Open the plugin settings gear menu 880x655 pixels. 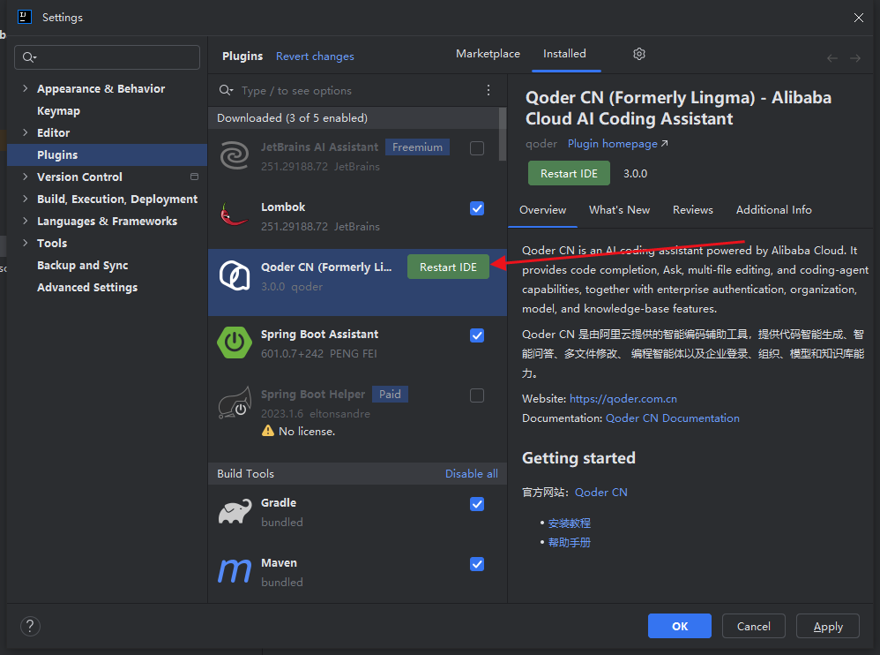coord(638,54)
